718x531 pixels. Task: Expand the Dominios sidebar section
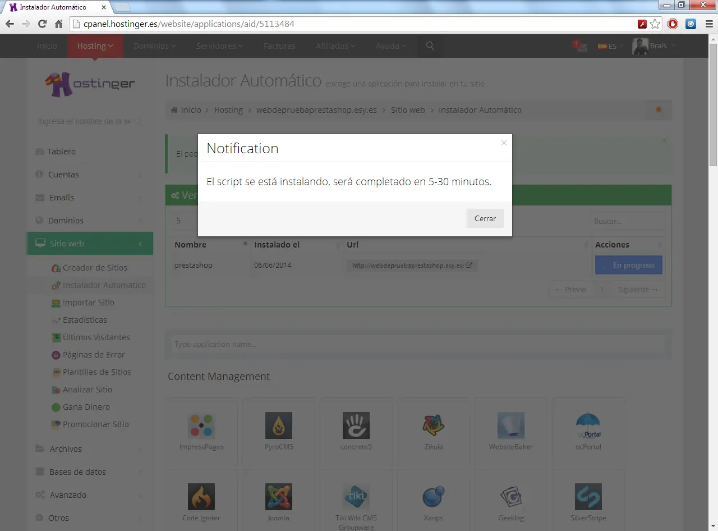tap(90, 221)
